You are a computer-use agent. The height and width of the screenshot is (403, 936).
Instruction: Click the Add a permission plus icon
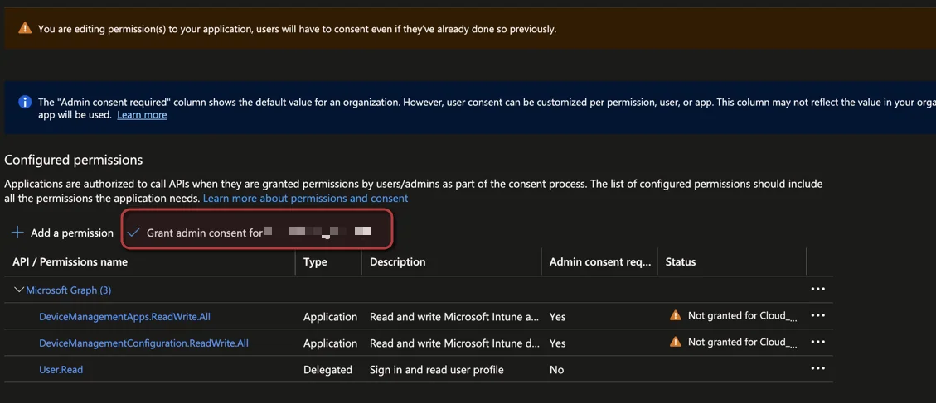[18, 233]
